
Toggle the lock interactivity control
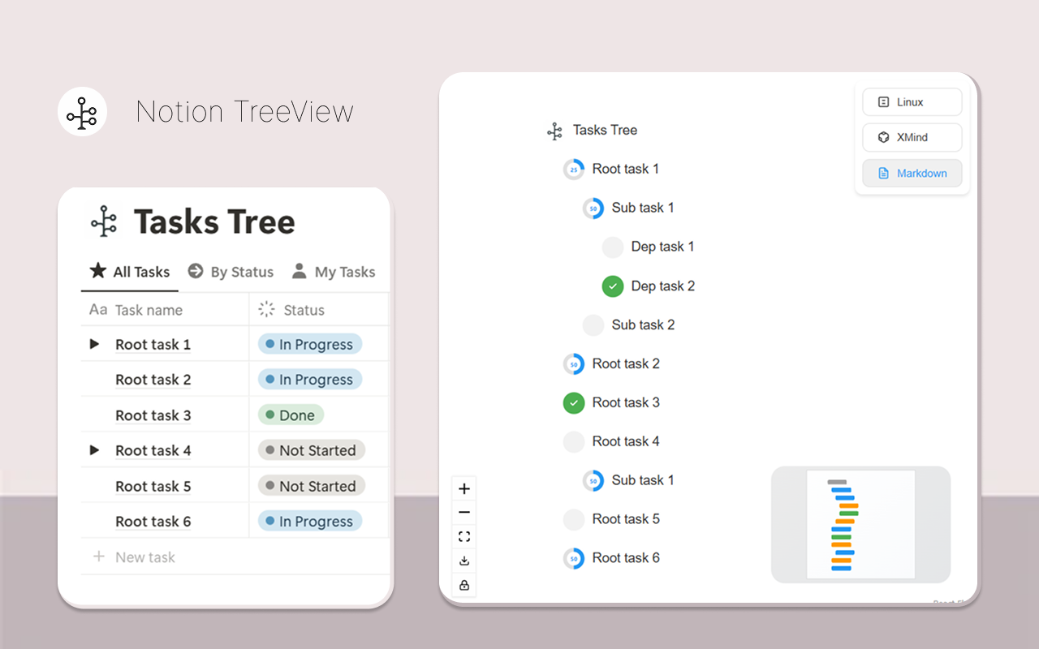(464, 584)
